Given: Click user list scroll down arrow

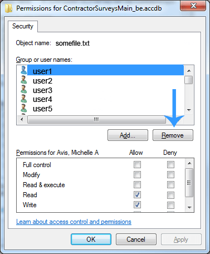Looking at the screenshot, I should click(x=189, y=110).
